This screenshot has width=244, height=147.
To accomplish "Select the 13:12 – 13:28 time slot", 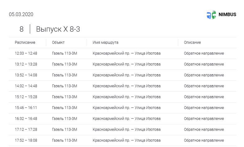I will (x=26, y=64).
